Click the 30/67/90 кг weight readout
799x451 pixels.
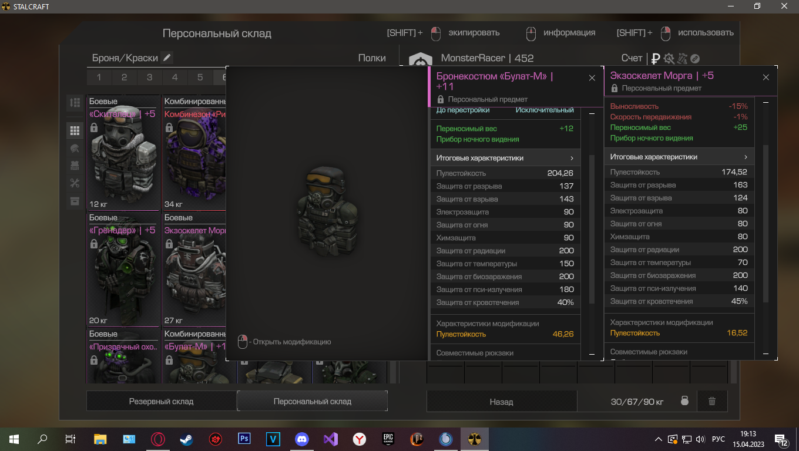point(637,402)
